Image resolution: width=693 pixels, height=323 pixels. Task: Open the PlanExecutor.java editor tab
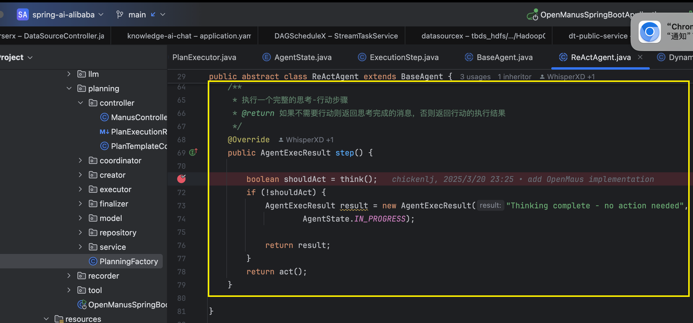pyautogui.click(x=204, y=57)
